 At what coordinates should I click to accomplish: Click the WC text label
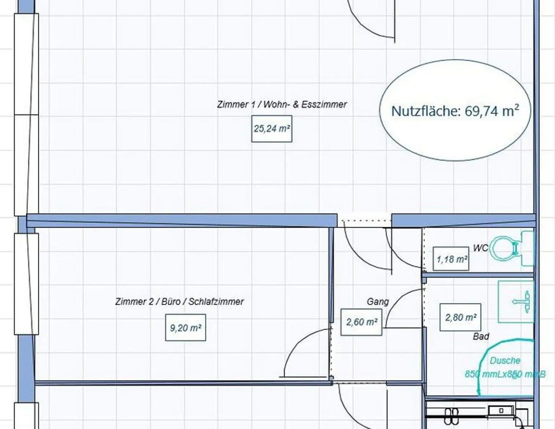pos(480,248)
